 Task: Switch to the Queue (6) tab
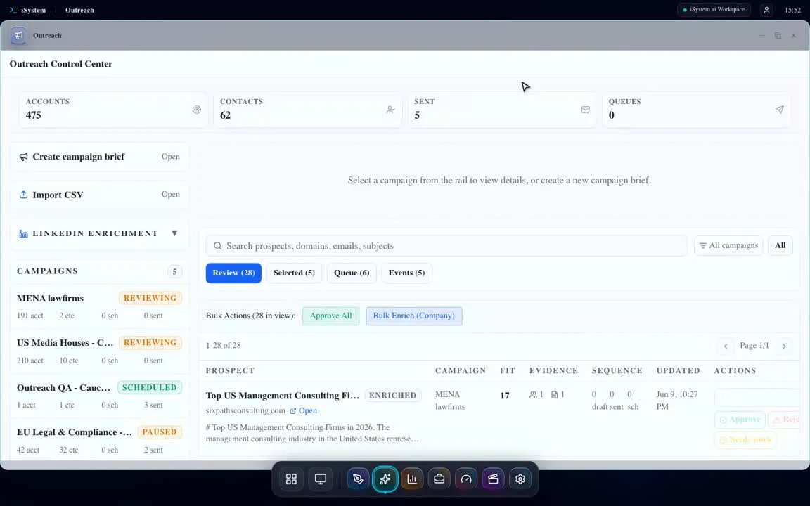pyautogui.click(x=352, y=273)
